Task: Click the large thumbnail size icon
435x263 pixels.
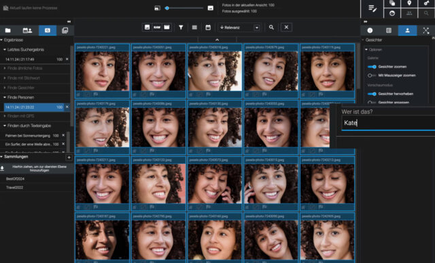Action: [211, 8]
